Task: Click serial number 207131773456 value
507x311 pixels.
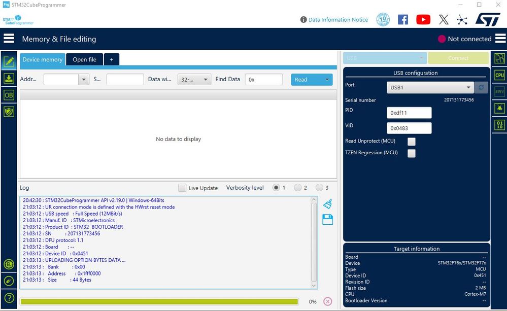Action: (x=459, y=100)
